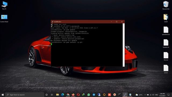The image size is (172, 97).
Task: Open the black console window icon on taskbar
Action: [120, 95]
